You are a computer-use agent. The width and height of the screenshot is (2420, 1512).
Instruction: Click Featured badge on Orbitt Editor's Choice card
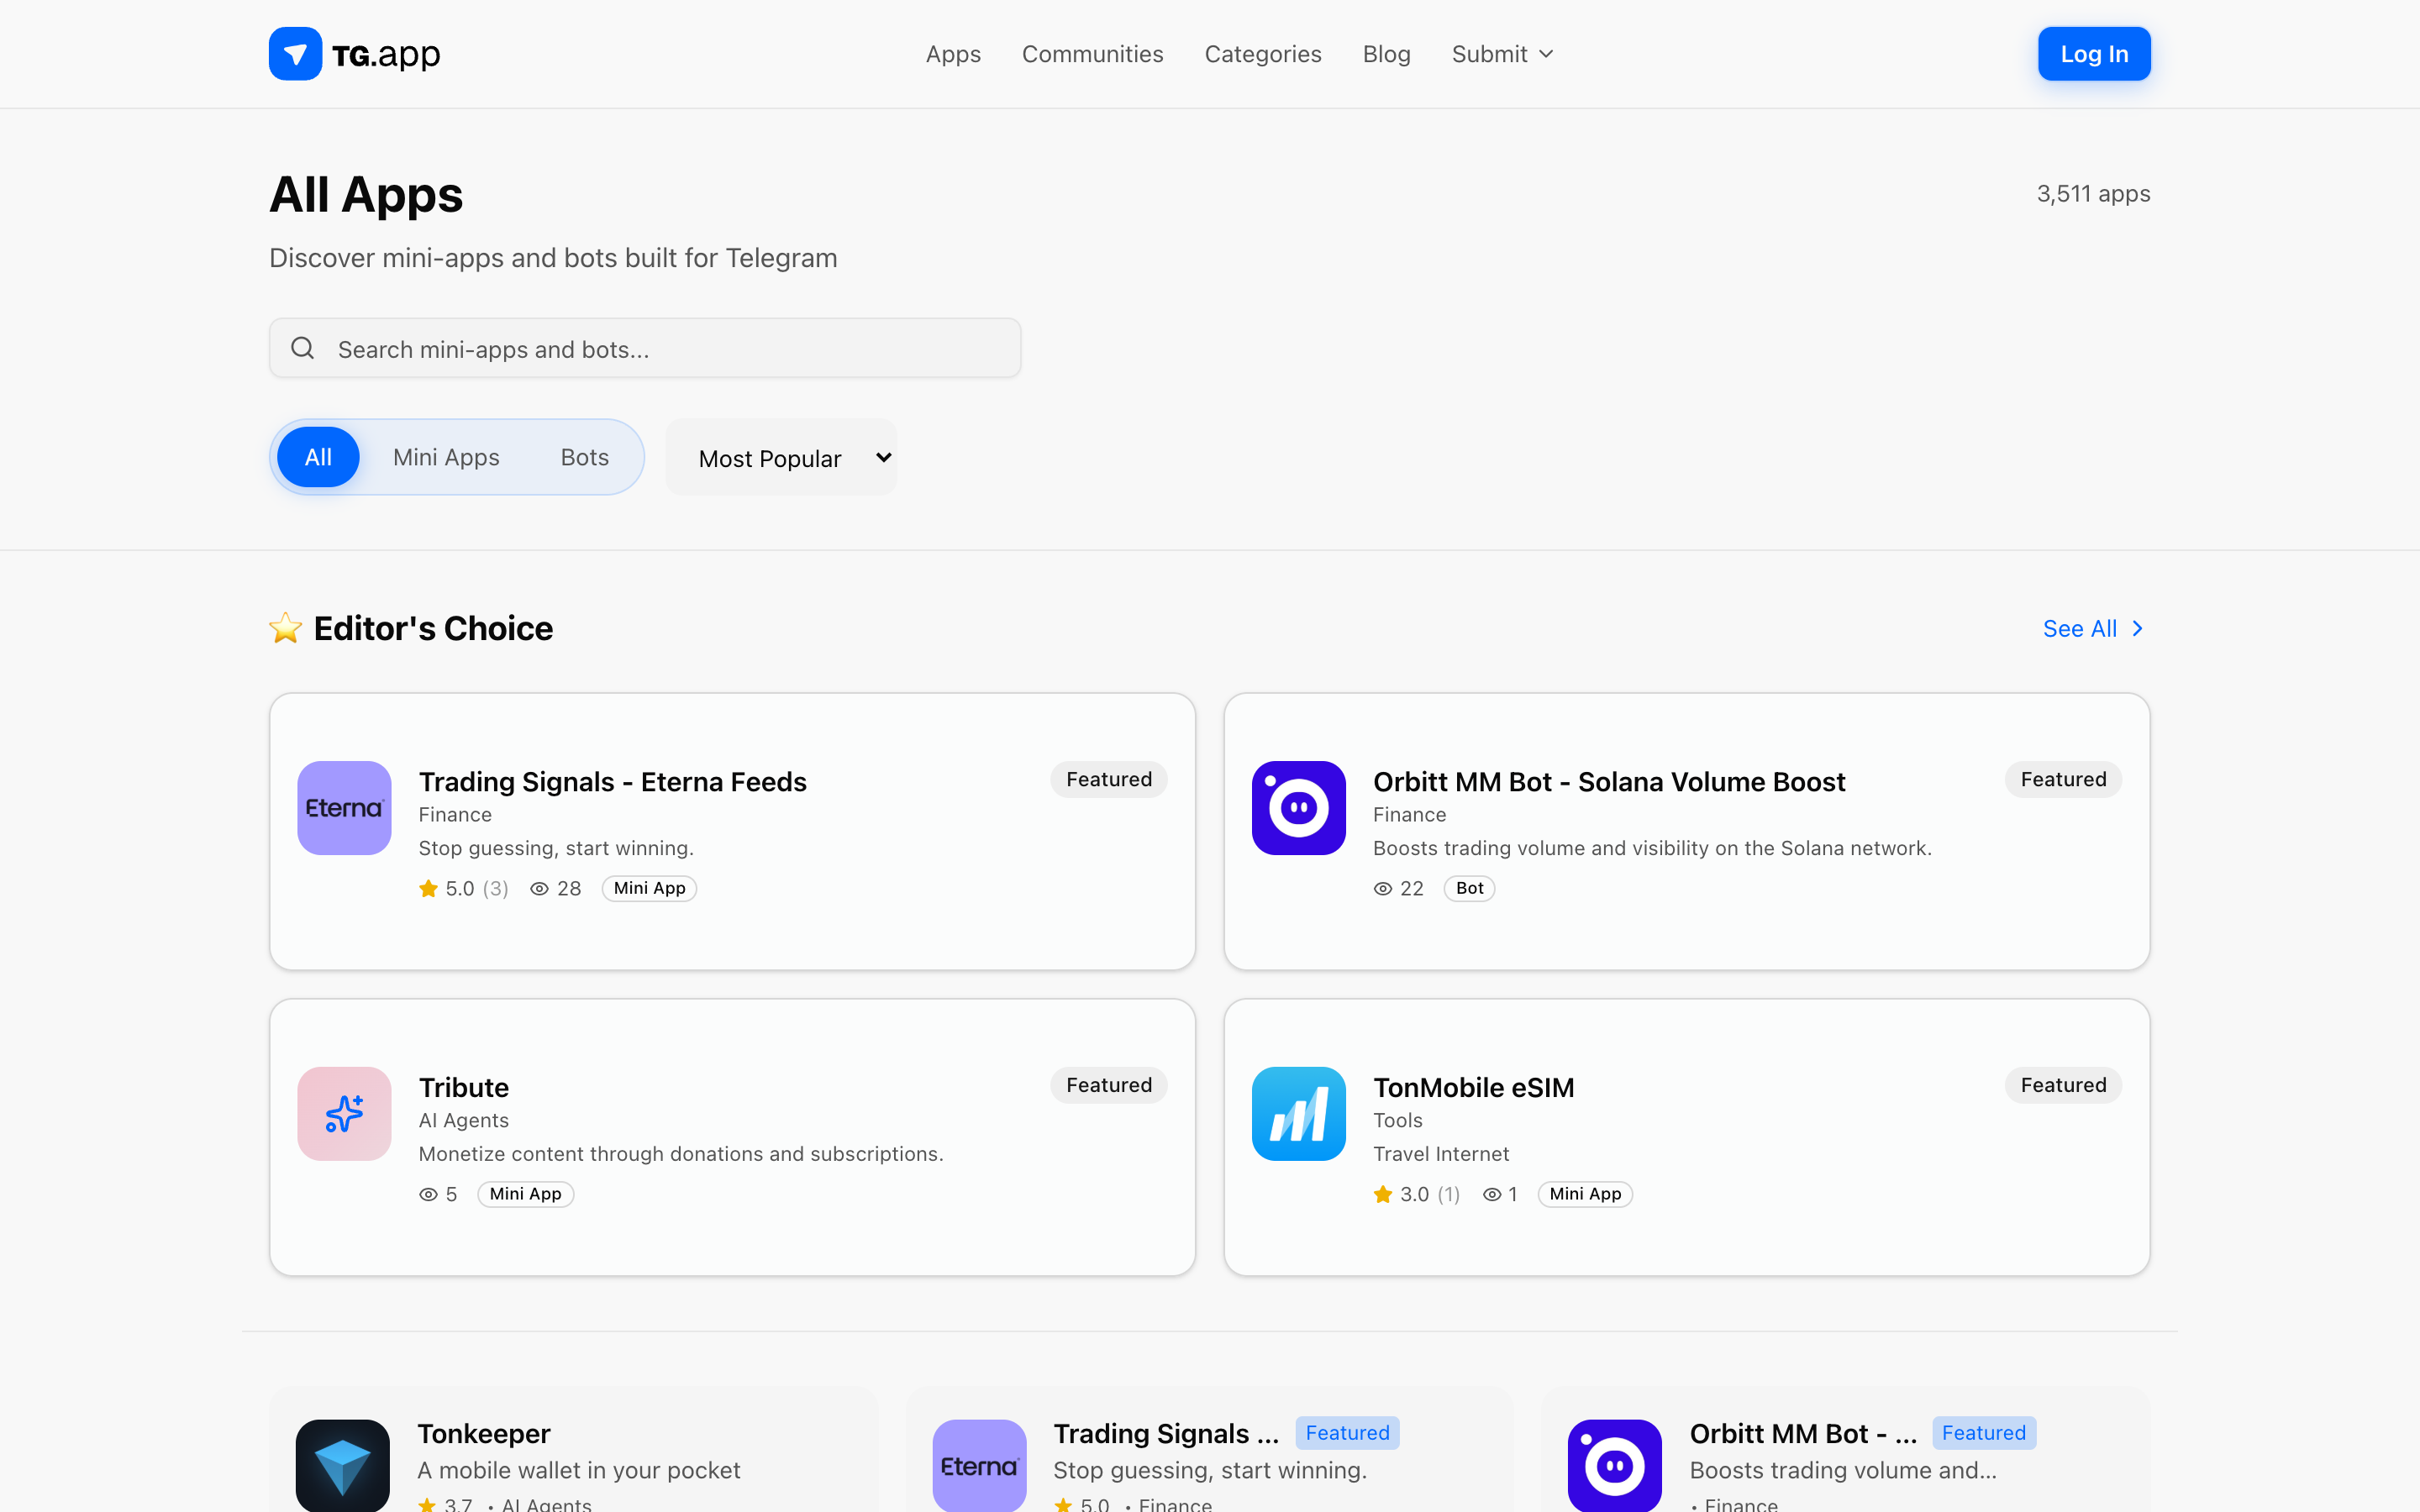[2063, 779]
